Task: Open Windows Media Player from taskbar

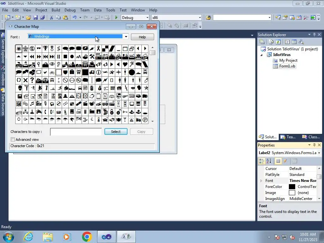Action: click(x=67, y=237)
